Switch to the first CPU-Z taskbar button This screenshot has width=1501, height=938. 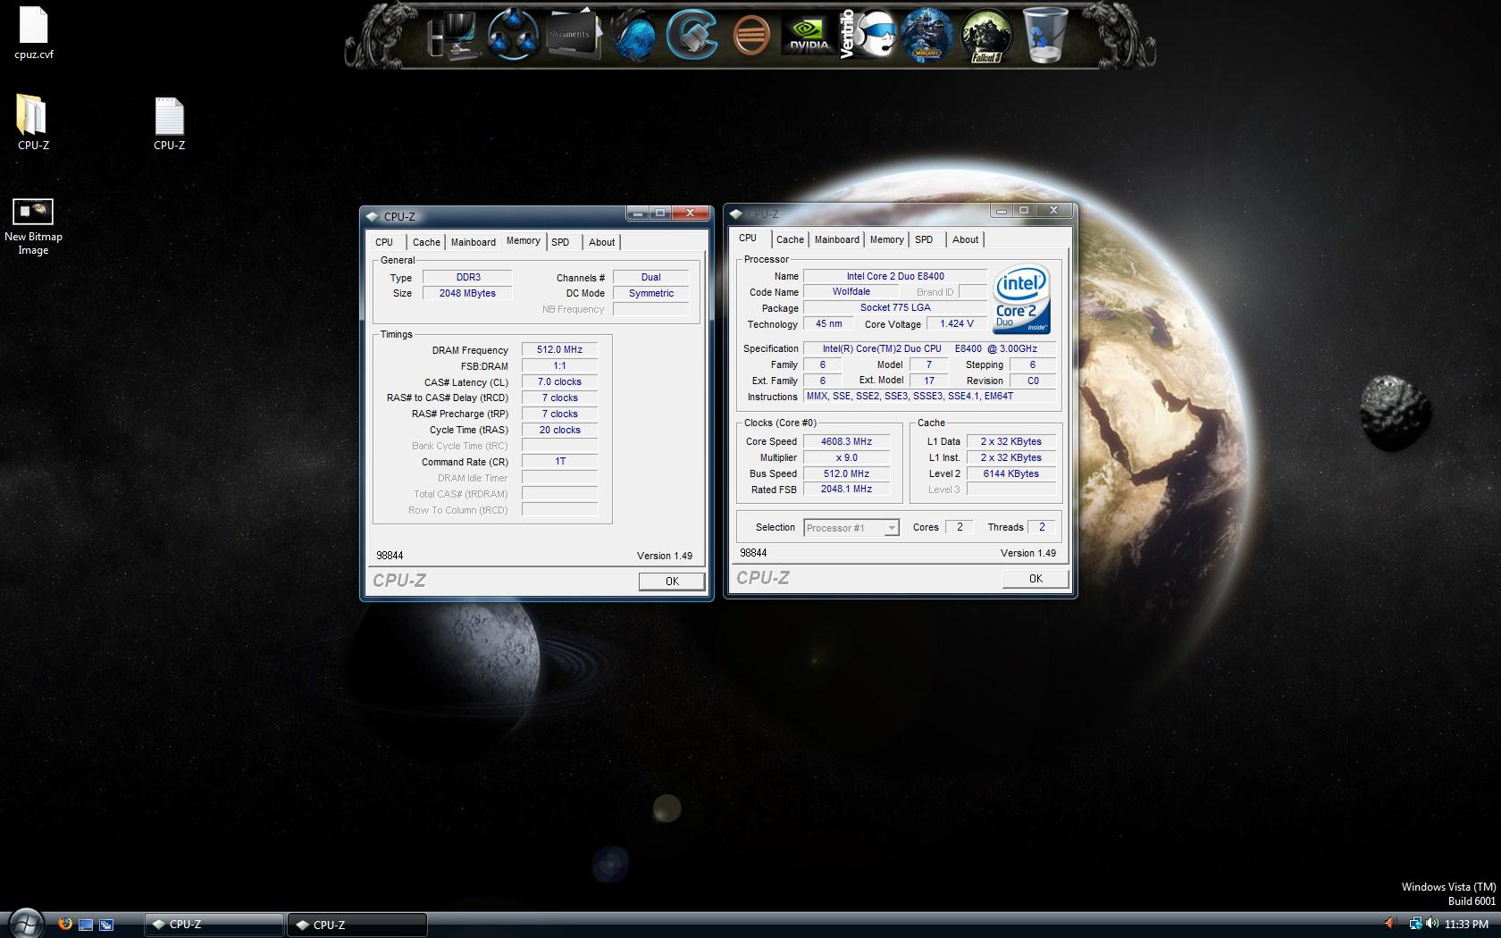pos(214,925)
